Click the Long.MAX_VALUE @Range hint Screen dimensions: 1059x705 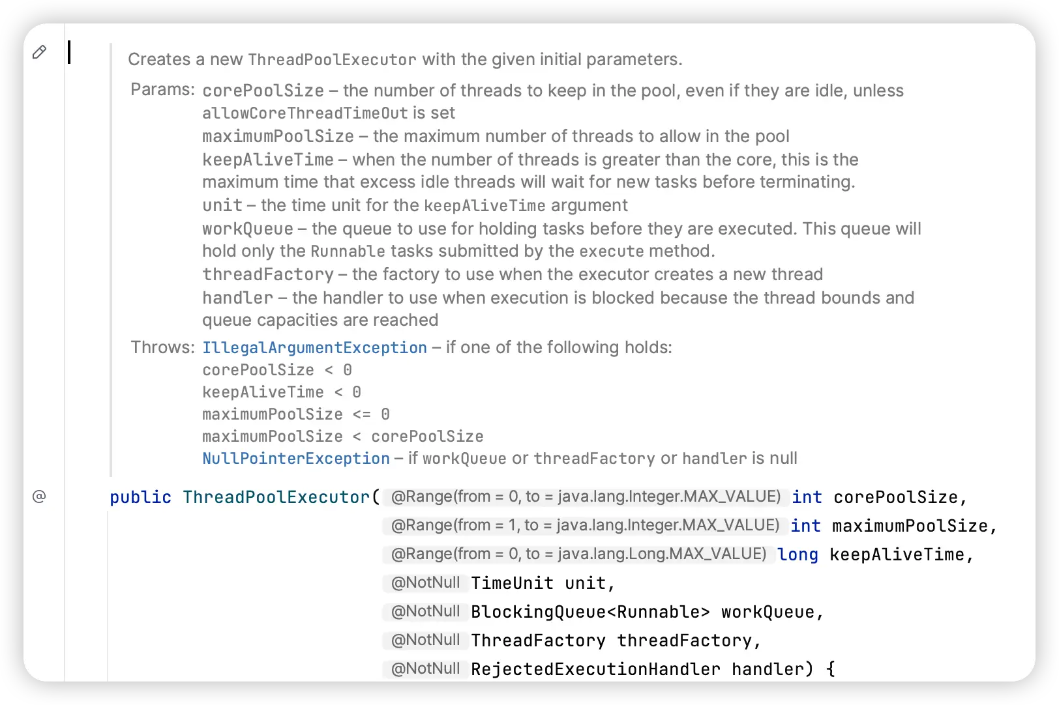pos(578,554)
